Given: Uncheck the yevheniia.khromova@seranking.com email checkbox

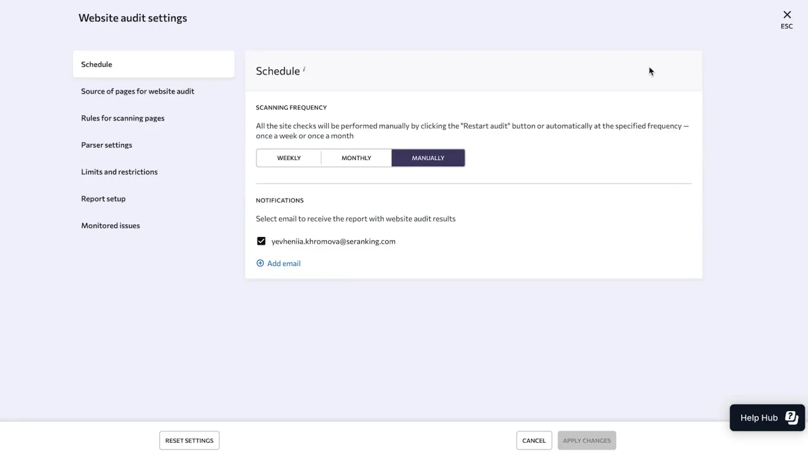Looking at the screenshot, I should 261,242.
